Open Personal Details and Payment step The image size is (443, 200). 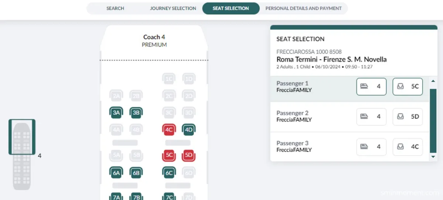[x=303, y=8]
